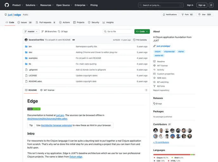Click the README.adoc file icon
The height and width of the screenshot is (162, 218).
(x=26, y=81)
